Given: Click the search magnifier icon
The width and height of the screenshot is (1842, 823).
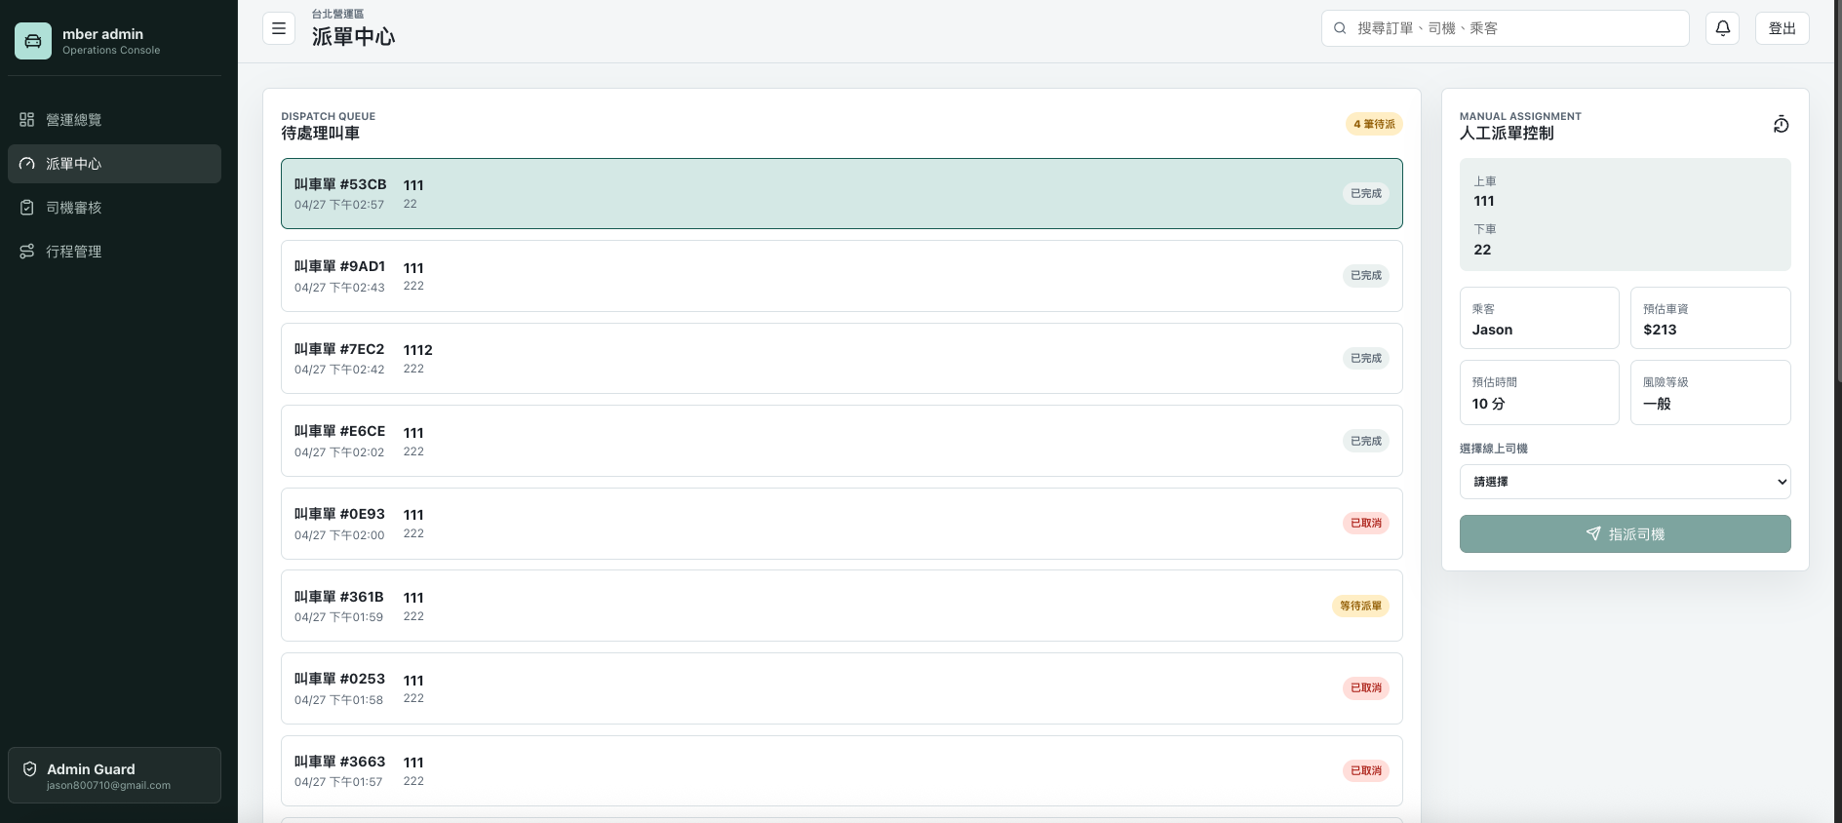Looking at the screenshot, I should pyautogui.click(x=1340, y=28).
